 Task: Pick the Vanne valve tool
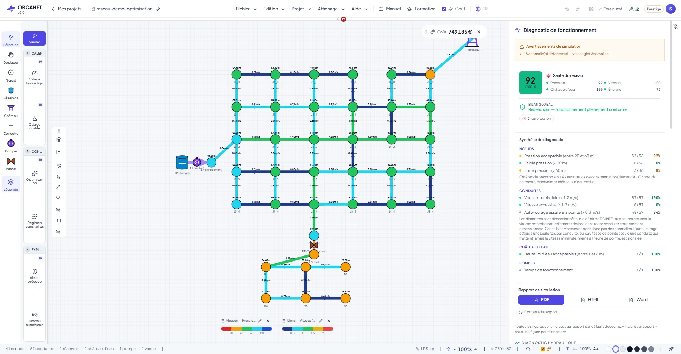[11, 164]
